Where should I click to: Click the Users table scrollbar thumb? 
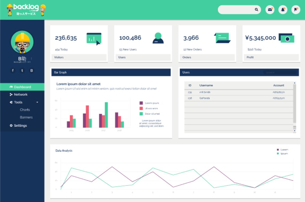click(295, 103)
